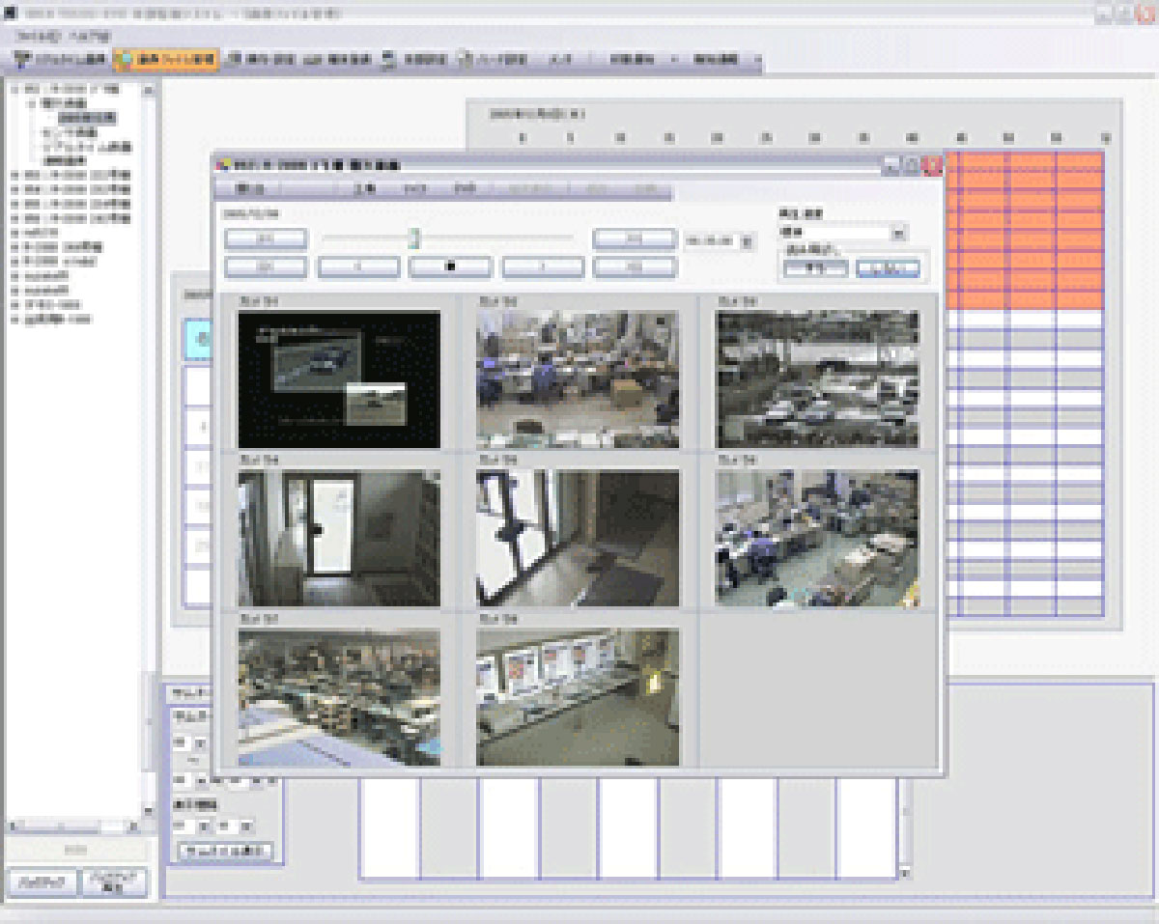Click the blue-outlined button below the speed dropdown
Image resolution: width=1159 pixels, height=924 pixels.
coord(887,268)
